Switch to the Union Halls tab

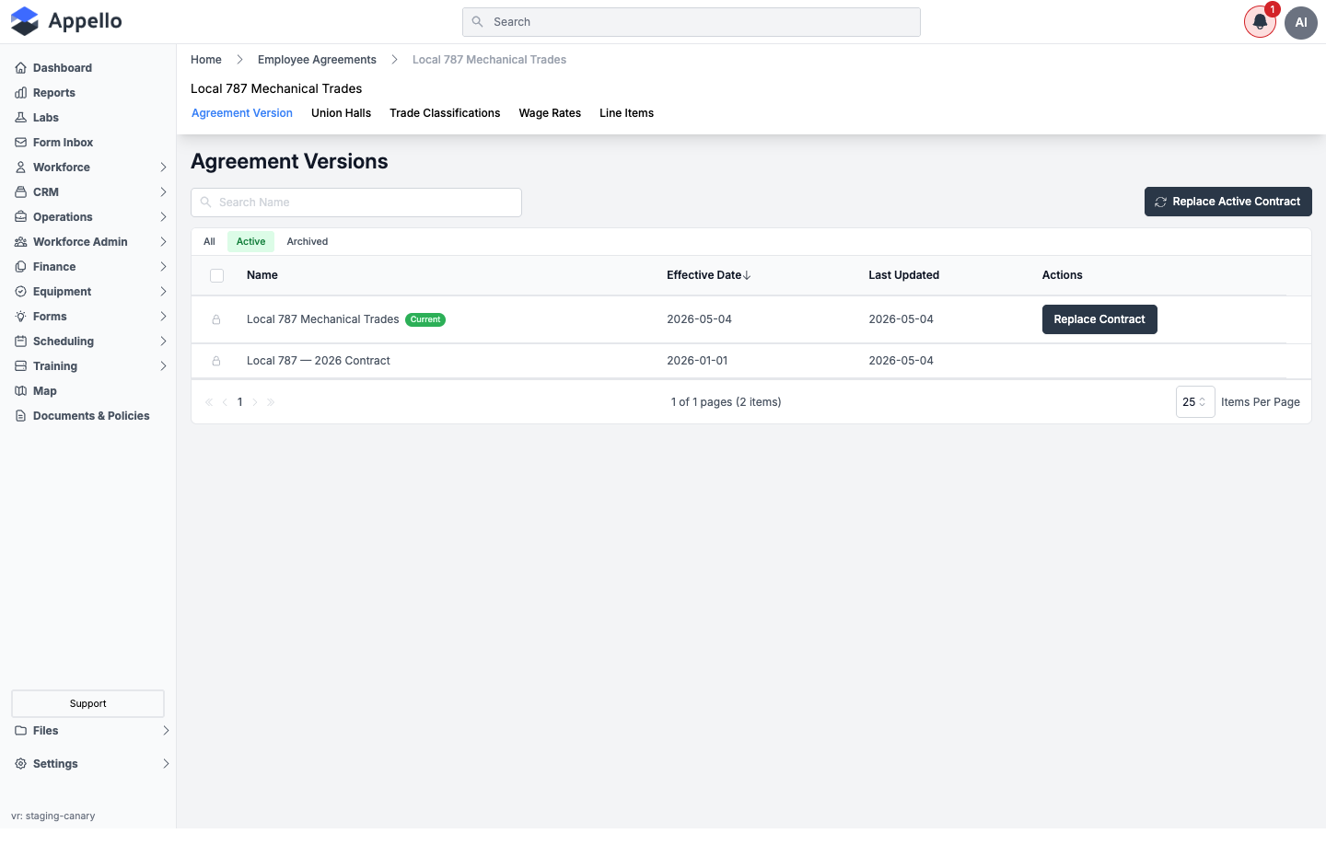pos(341,113)
